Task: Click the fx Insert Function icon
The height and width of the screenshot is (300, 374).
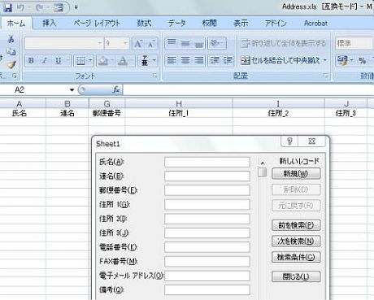Action: point(116,89)
